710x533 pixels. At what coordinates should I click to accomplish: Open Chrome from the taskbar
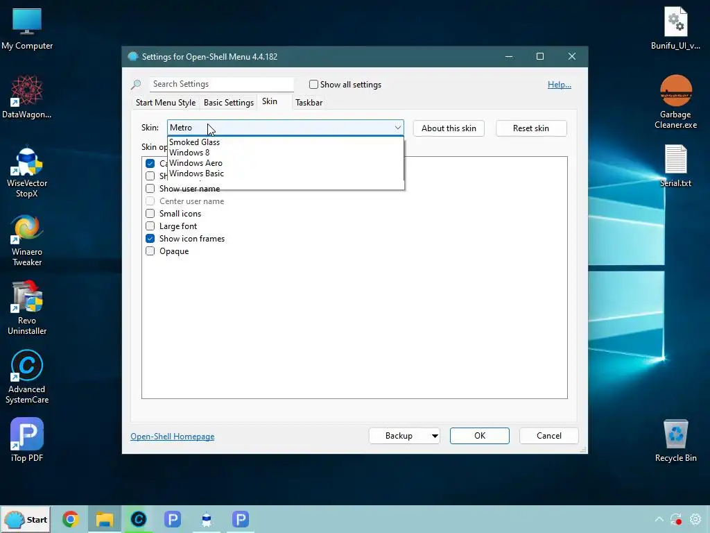tap(70, 519)
